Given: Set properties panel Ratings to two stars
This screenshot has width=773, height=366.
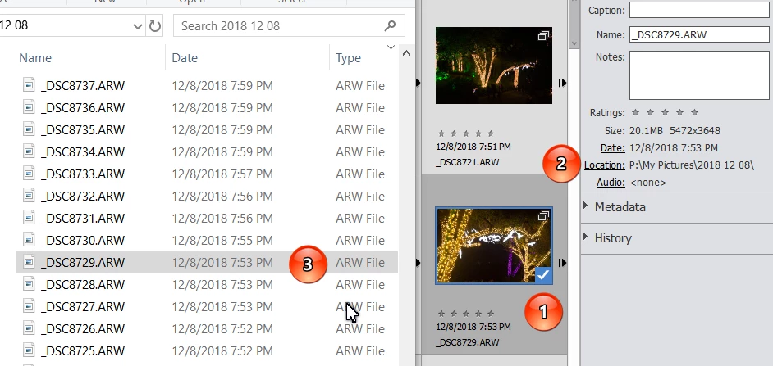Looking at the screenshot, I should (650, 113).
